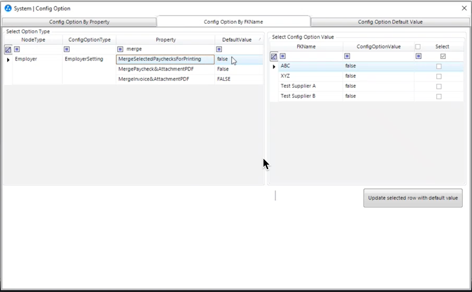The image size is (472, 292).
Task: Sort by Property column header
Action: click(166, 40)
